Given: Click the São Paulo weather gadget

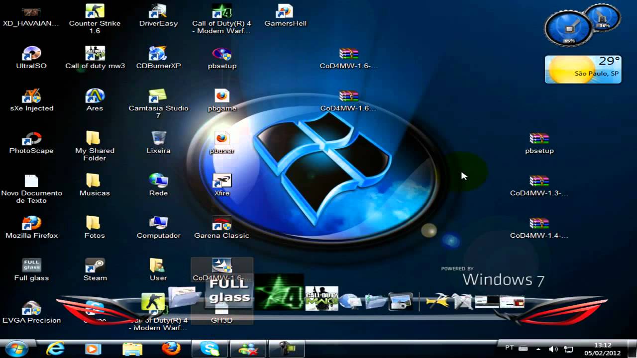Looking at the screenshot, I should coord(583,69).
